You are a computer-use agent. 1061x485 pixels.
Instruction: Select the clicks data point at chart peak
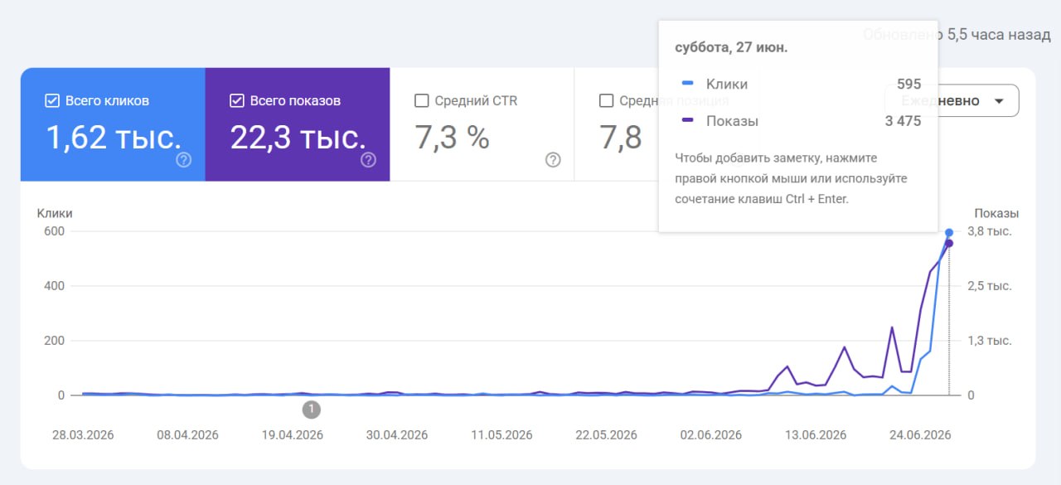click(949, 232)
